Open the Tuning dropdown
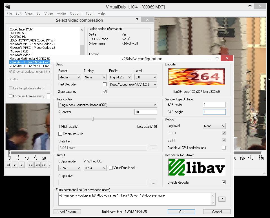The height and width of the screenshot is (218, 270). pyautogui.click(x=95, y=77)
